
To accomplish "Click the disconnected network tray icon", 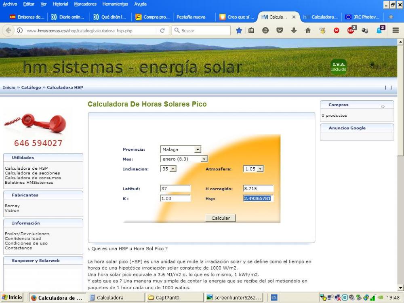I will (x=337, y=298).
